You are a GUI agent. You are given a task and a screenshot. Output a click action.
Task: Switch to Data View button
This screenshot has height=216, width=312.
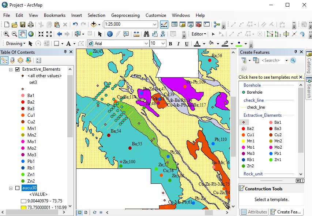[x=80, y=212]
